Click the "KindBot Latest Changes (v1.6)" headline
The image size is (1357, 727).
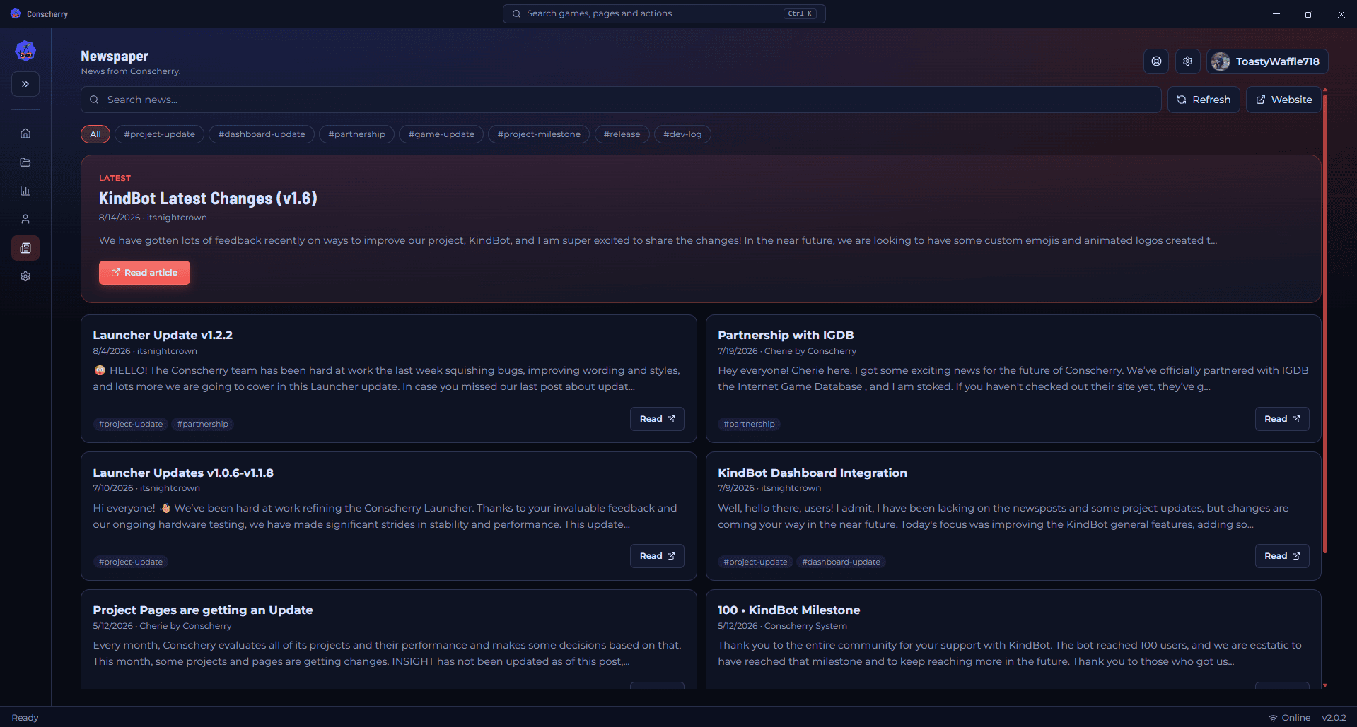point(208,199)
